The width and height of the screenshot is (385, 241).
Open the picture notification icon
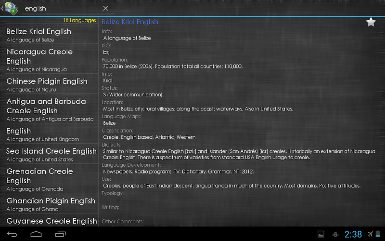[x=321, y=234]
